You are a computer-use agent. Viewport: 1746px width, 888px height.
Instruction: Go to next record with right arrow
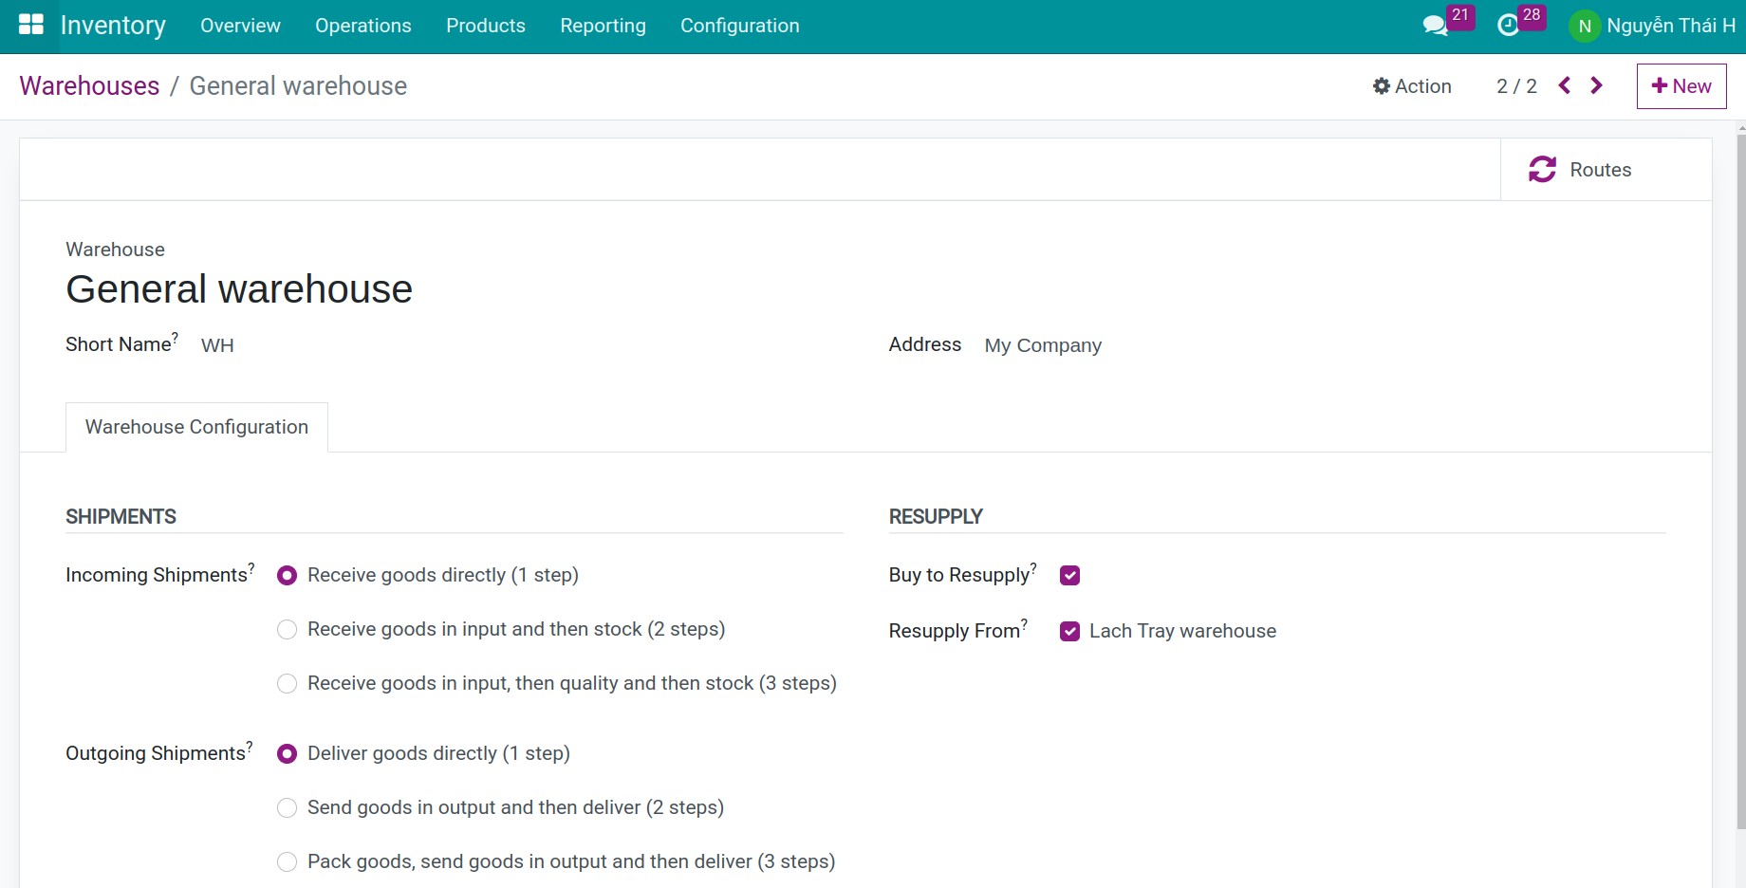coord(1596,84)
